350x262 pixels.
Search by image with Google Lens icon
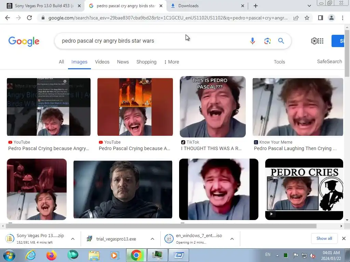click(267, 41)
